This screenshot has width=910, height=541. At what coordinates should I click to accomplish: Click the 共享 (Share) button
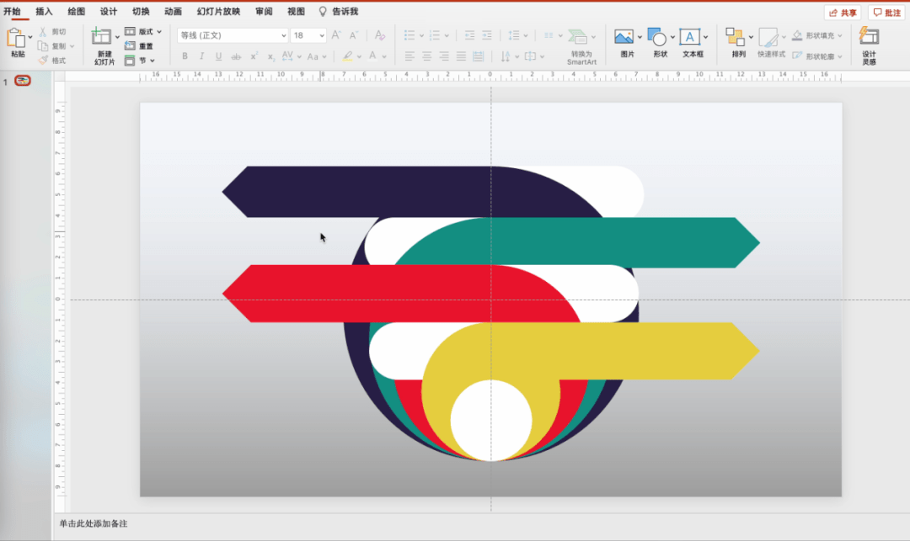coord(842,13)
